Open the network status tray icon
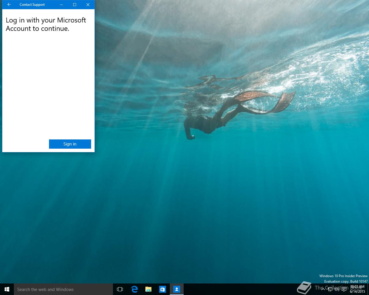Image resolution: width=369 pixels, height=295 pixels. [330, 289]
